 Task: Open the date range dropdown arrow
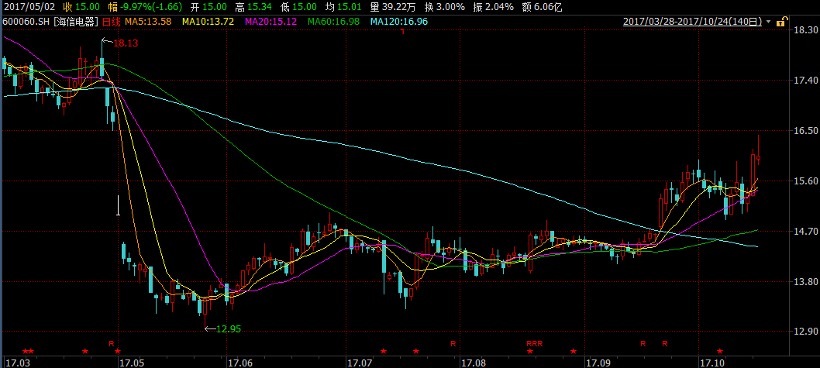pos(768,22)
